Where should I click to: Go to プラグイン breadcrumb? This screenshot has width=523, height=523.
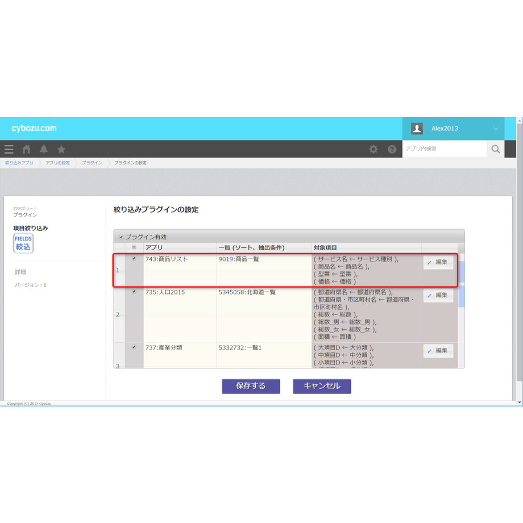point(92,163)
